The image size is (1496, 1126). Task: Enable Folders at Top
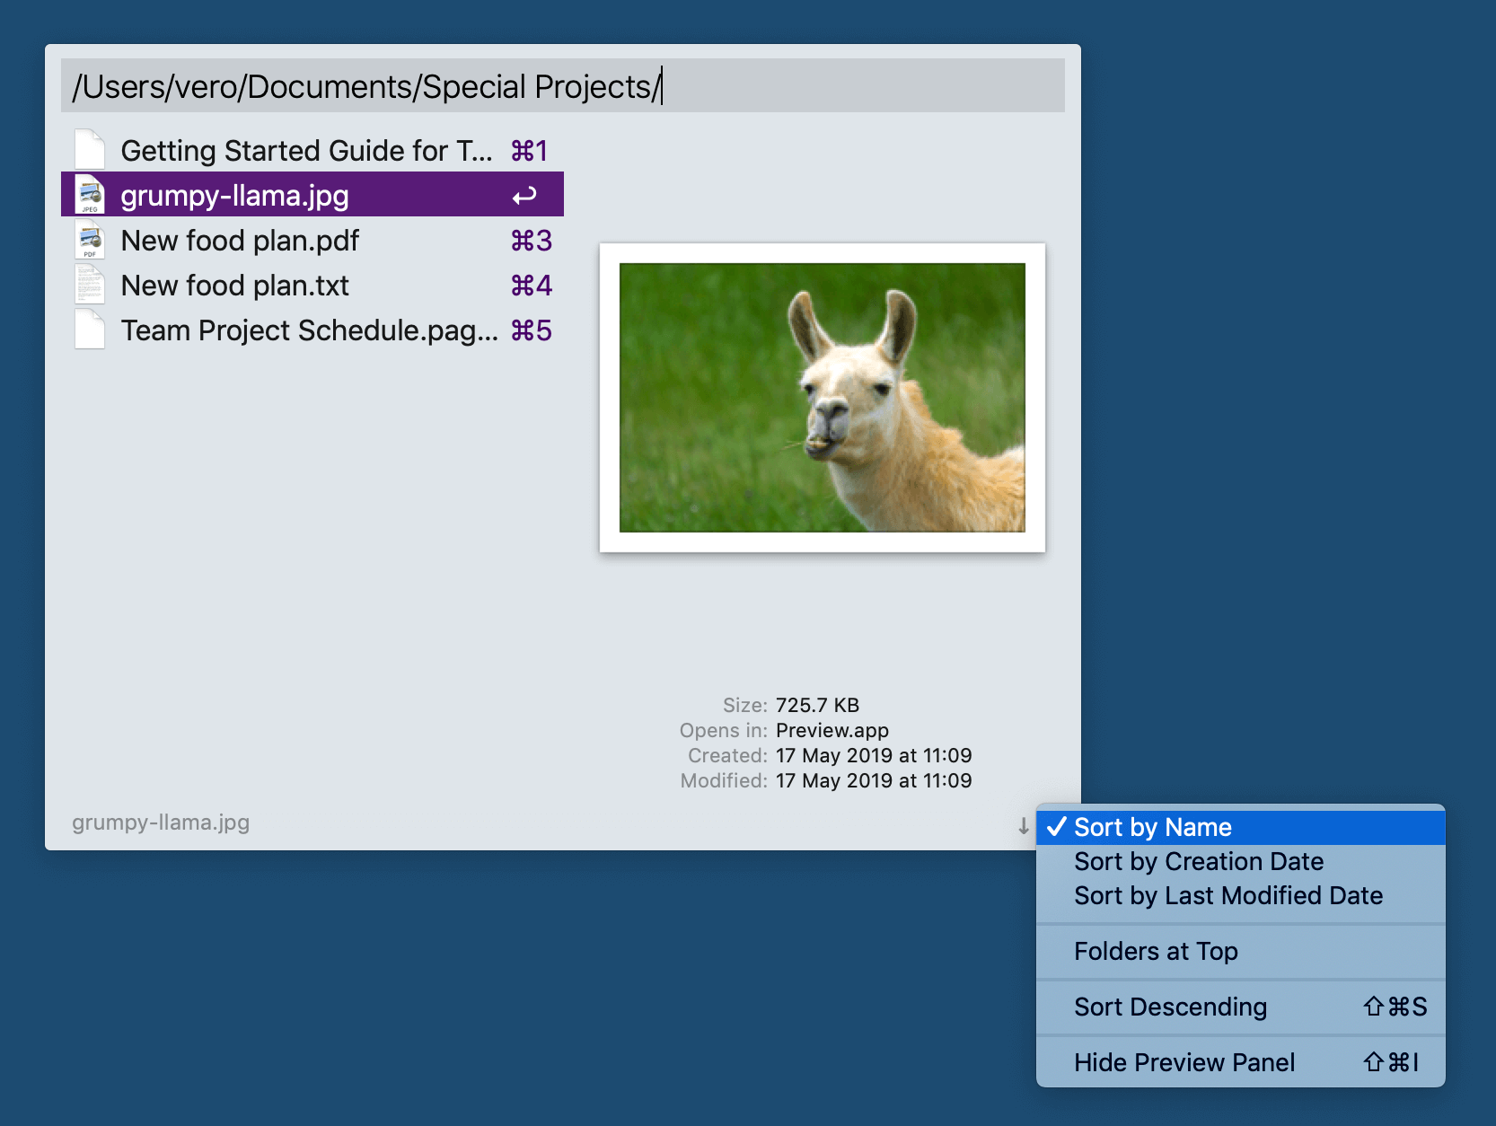(x=1156, y=951)
